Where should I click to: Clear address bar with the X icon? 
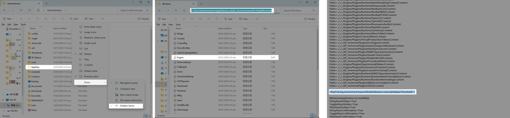[276, 10]
